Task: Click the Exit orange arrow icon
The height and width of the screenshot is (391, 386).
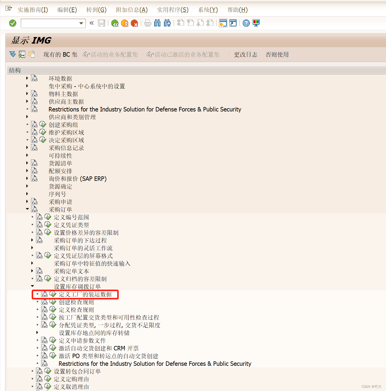Action: [125, 23]
